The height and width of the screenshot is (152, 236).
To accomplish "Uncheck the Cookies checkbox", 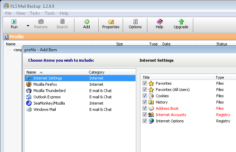I will (x=145, y=96).
